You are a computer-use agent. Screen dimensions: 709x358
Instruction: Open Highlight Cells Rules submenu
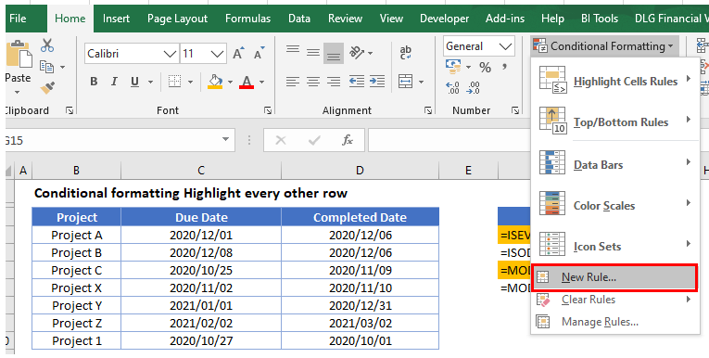pyautogui.click(x=614, y=81)
